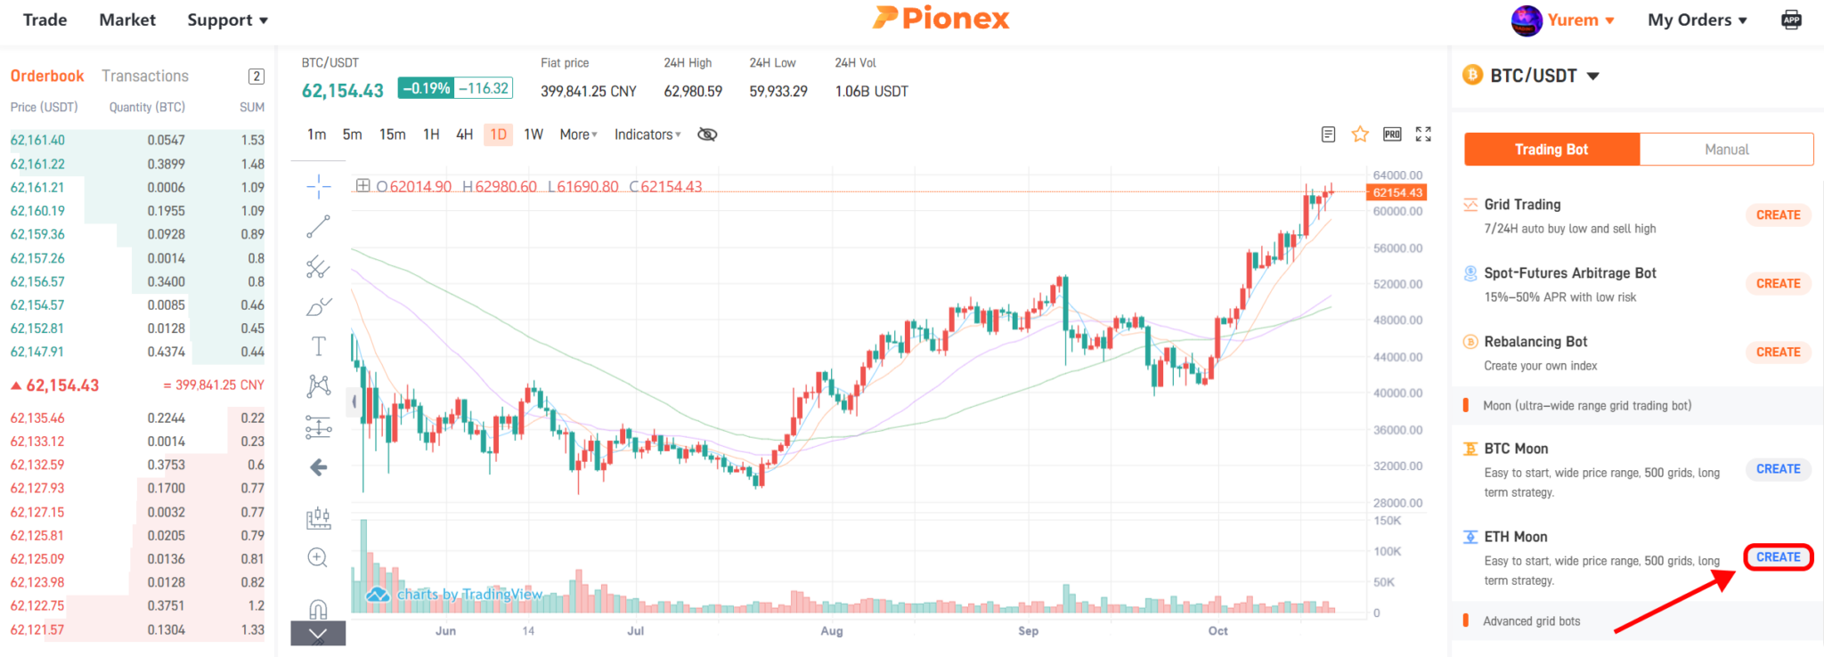The height and width of the screenshot is (657, 1824).
Task: Create an ETH Moon bot
Action: pyautogui.click(x=1777, y=556)
